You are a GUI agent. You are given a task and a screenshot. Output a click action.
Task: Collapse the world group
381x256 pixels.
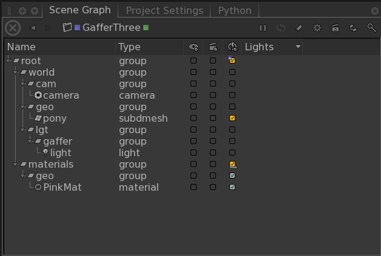coord(16,73)
